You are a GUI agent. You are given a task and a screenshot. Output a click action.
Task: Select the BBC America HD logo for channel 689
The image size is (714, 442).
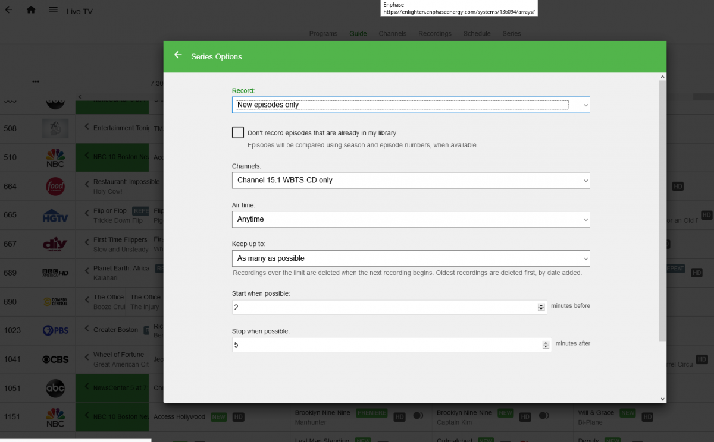55,273
